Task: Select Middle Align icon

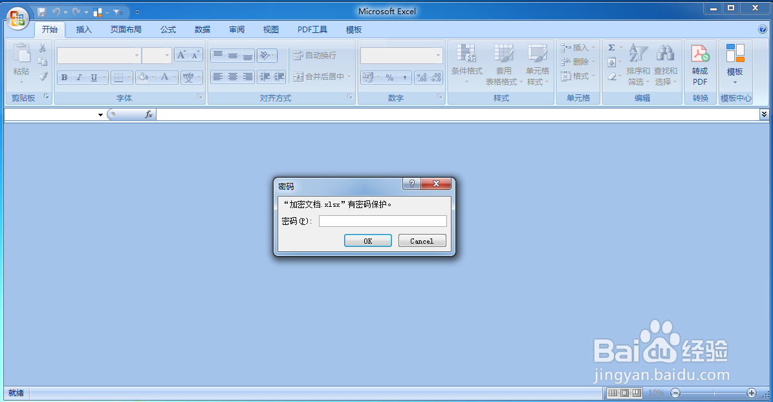Action: pyautogui.click(x=233, y=55)
